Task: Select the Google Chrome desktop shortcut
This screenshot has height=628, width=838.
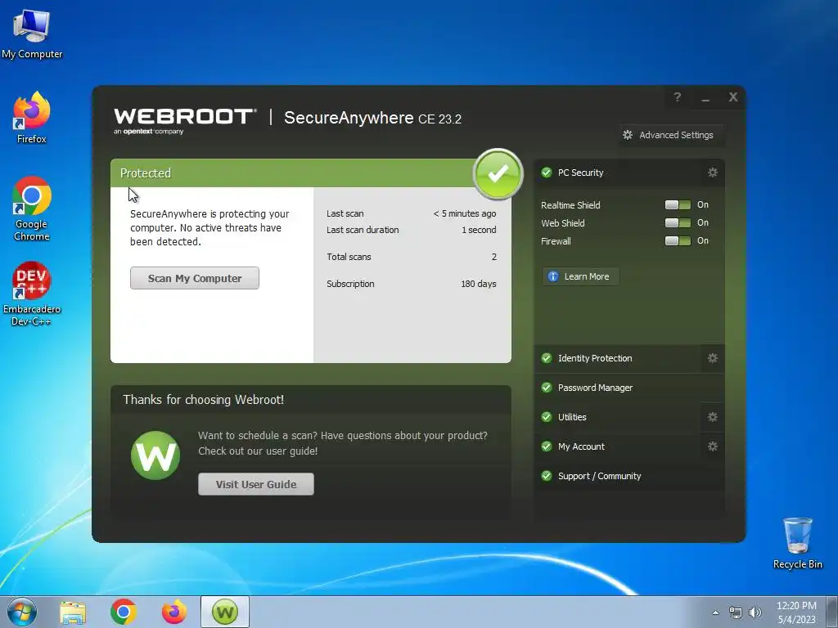Action: [32, 209]
